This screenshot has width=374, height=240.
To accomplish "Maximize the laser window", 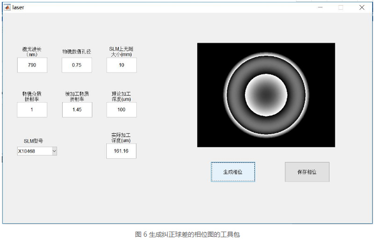I will pyautogui.click(x=341, y=7).
